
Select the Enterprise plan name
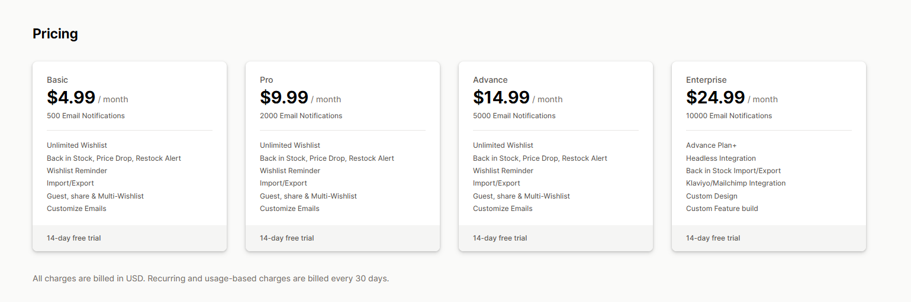coord(706,80)
